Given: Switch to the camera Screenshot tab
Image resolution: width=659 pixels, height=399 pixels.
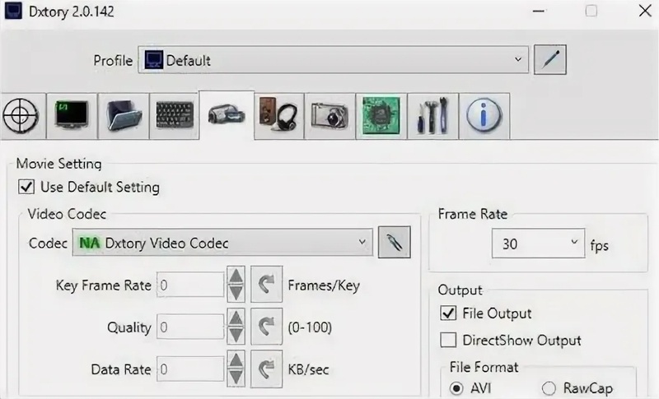Looking at the screenshot, I should 329,116.
